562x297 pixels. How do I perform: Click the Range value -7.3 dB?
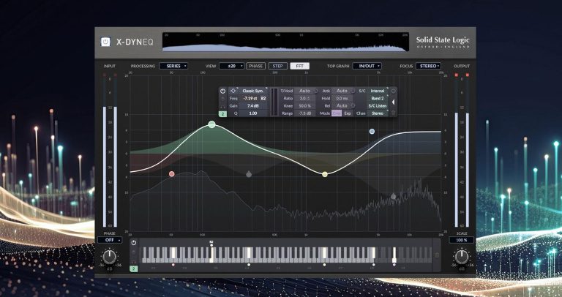[x=305, y=113]
